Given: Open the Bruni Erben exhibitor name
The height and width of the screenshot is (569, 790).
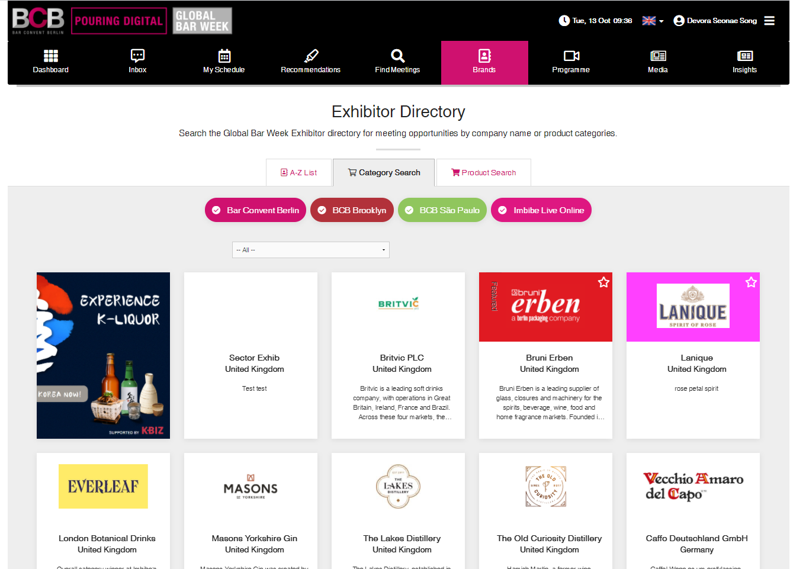Looking at the screenshot, I should click(x=550, y=358).
